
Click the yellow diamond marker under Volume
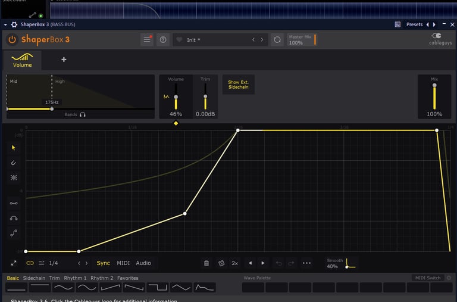(x=176, y=123)
